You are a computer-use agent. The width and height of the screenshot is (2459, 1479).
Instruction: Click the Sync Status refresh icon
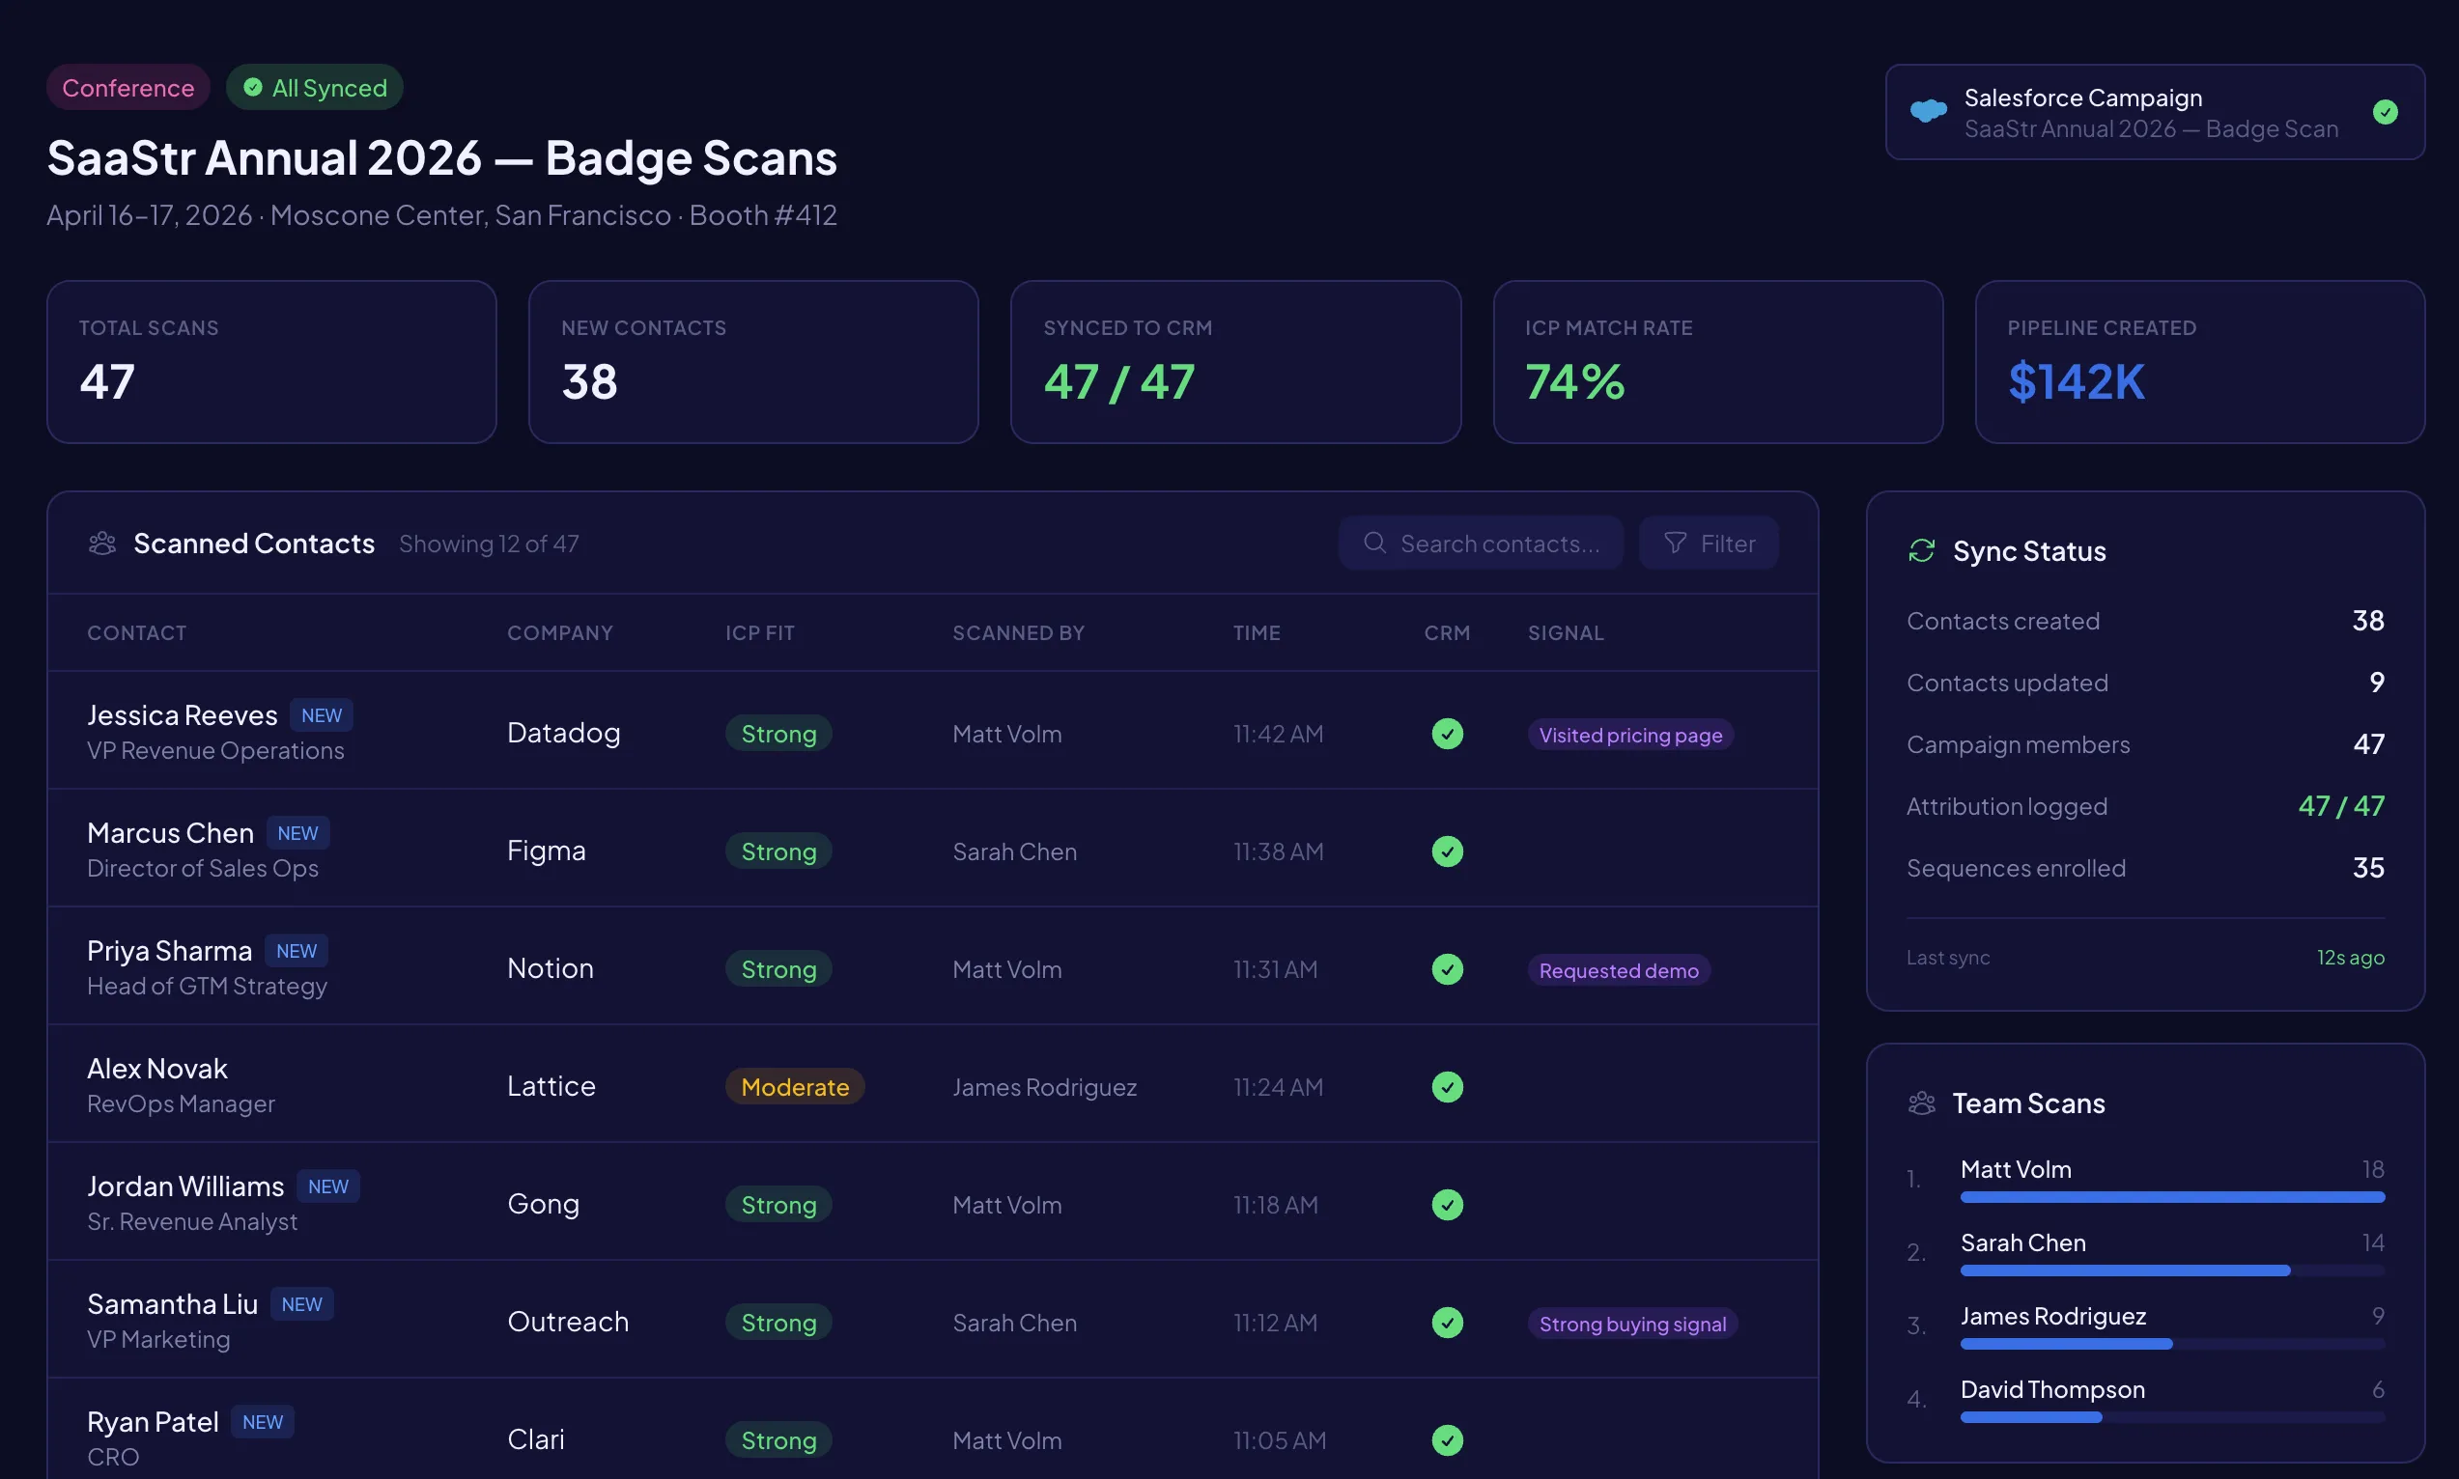coord(1921,550)
